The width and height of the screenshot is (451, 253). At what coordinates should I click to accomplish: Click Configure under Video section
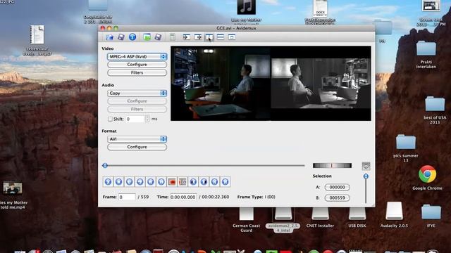137,65
